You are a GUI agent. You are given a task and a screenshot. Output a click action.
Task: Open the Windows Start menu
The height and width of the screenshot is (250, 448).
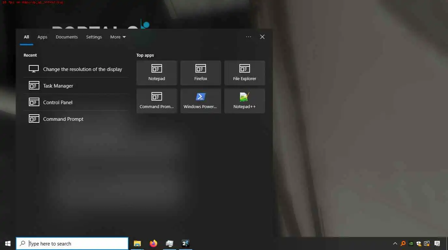[8, 243]
